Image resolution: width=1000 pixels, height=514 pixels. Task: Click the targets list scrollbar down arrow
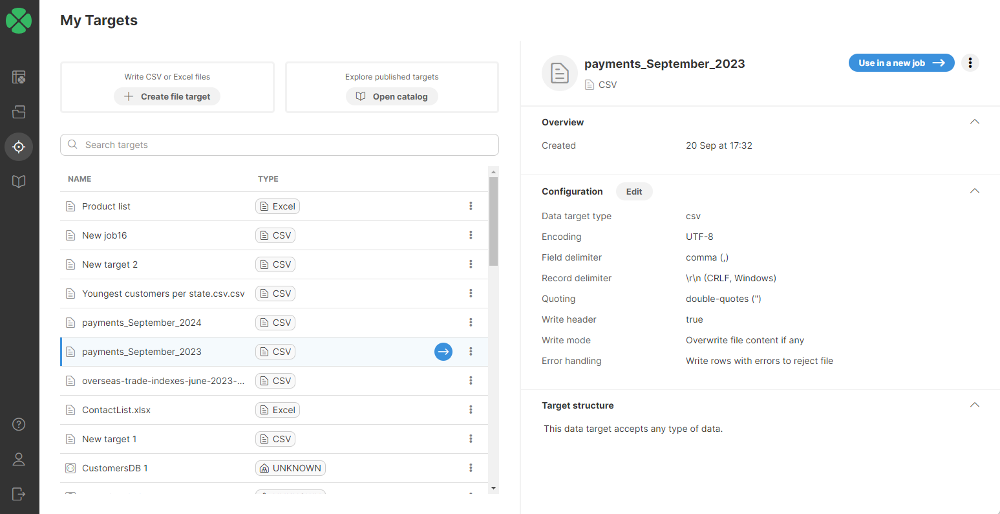[x=494, y=488]
